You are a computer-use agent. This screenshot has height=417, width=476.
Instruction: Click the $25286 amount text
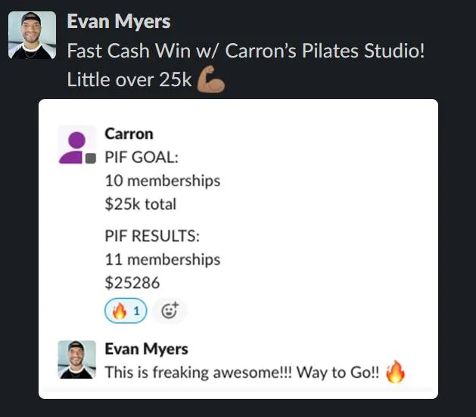pyautogui.click(x=132, y=283)
